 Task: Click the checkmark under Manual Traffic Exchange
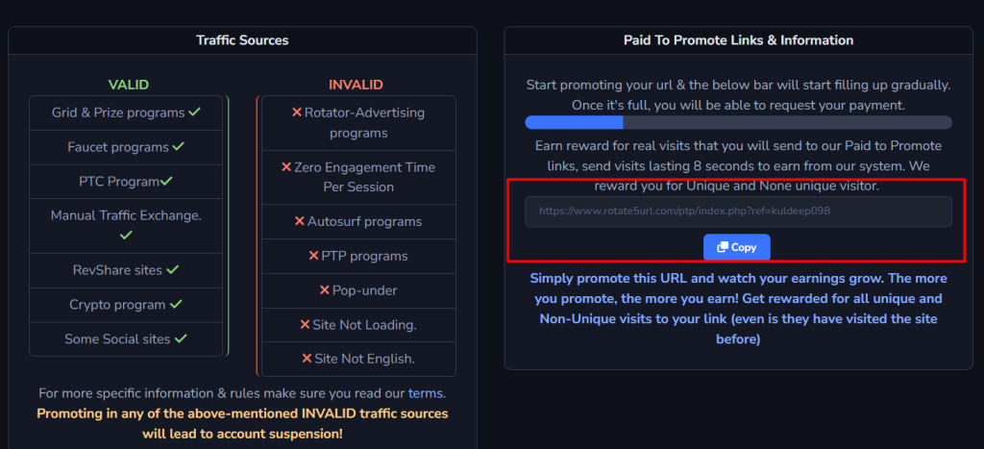tap(126, 235)
